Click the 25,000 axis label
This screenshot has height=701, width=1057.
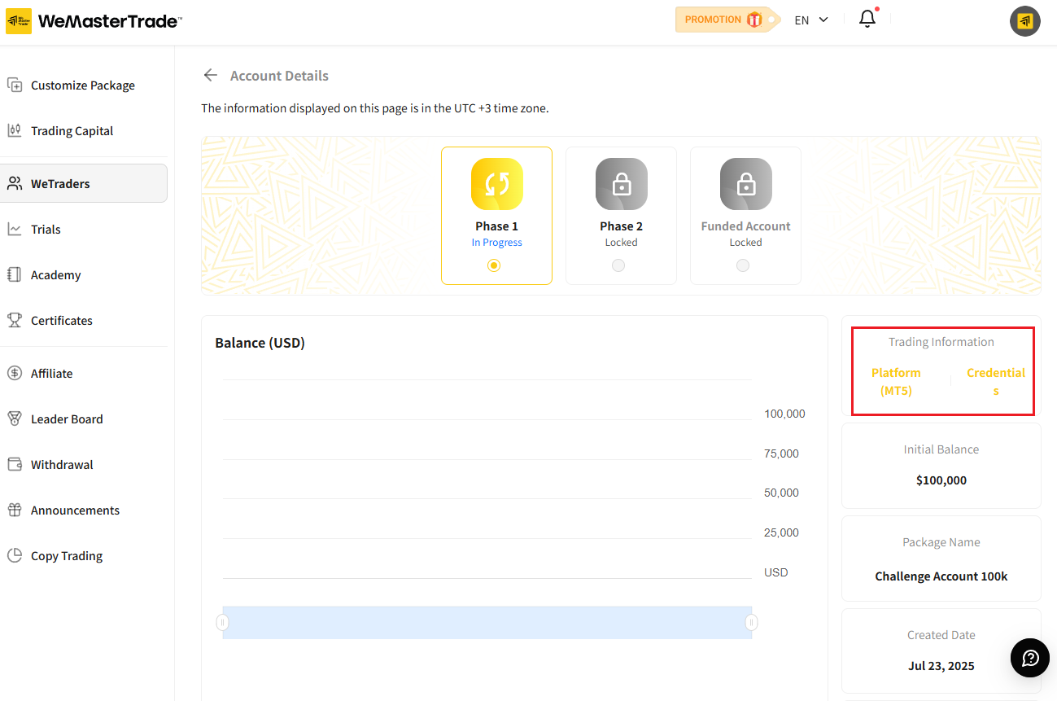pyautogui.click(x=781, y=532)
